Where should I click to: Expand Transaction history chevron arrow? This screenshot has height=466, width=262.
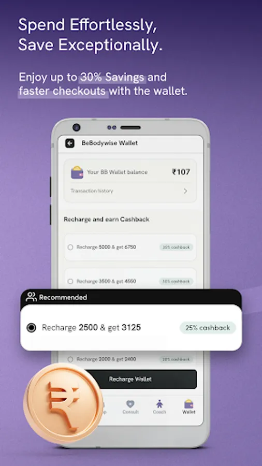(x=185, y=191)
